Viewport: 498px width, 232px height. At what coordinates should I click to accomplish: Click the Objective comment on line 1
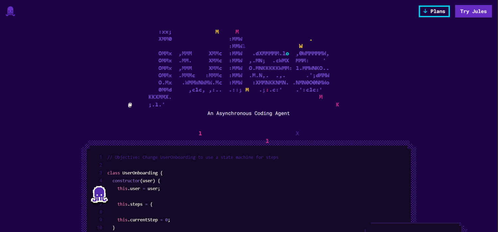tap(193, 157)
